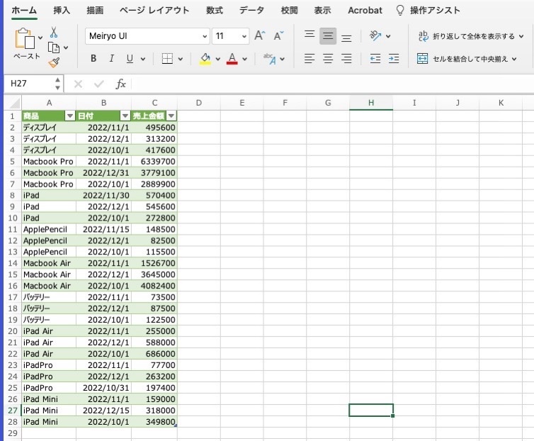Select the Format Painter brush
This screenshot has width=534, height=441.
[x=54, y=63]
